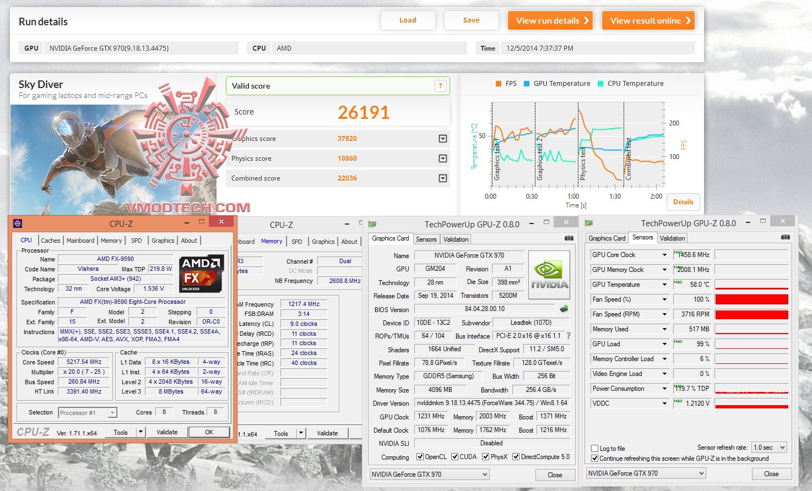
Task: Toggle the CUDA checkbox
Action: 454,456
